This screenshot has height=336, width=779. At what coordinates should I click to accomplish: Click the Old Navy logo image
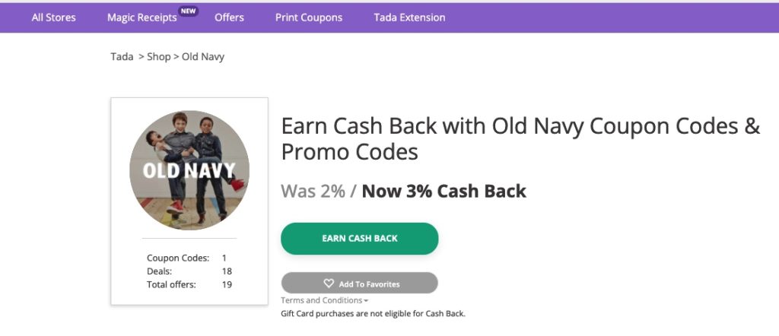click(189, 170)
